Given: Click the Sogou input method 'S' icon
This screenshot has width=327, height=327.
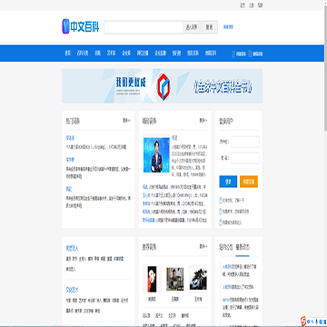Looking at the screenshot, I should tap(303, 321).
